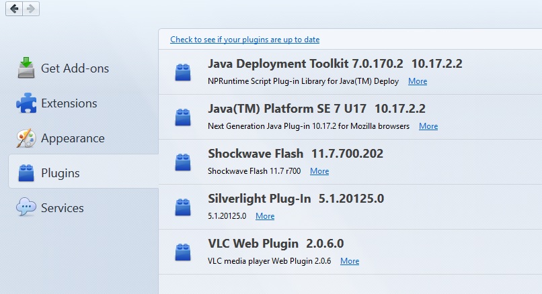
Task: Click the VLC Web Plugin brick icon
Action: pyautogui.click(x=183, y=252)
